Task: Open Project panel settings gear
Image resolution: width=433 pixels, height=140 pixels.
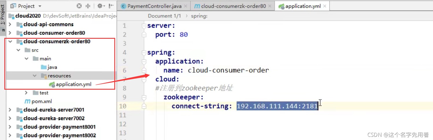Action: 101,6
